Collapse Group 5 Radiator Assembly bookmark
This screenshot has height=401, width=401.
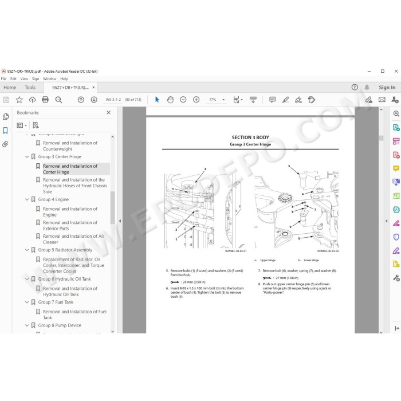click(x=27, y=250)
